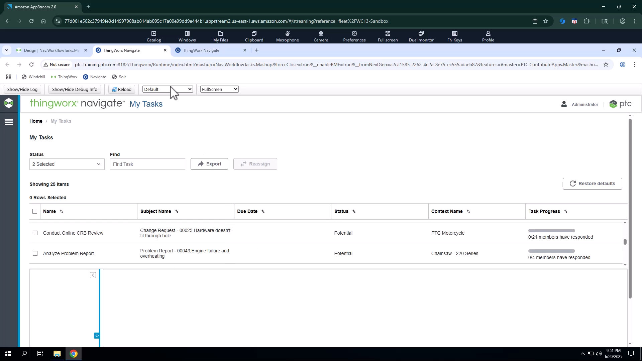Check the Analyze Problem Report row checkbox
The width and height of the screenshot is (642, 361).
point(35,253)
